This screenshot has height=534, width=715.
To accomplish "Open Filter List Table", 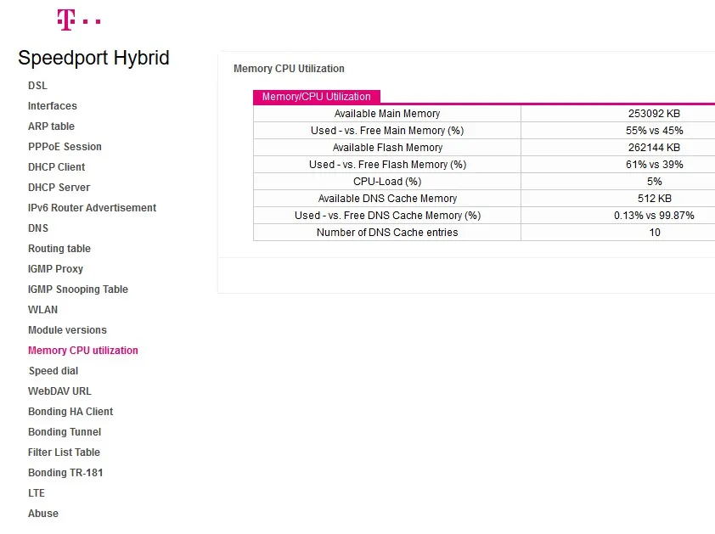I will 64,452.
